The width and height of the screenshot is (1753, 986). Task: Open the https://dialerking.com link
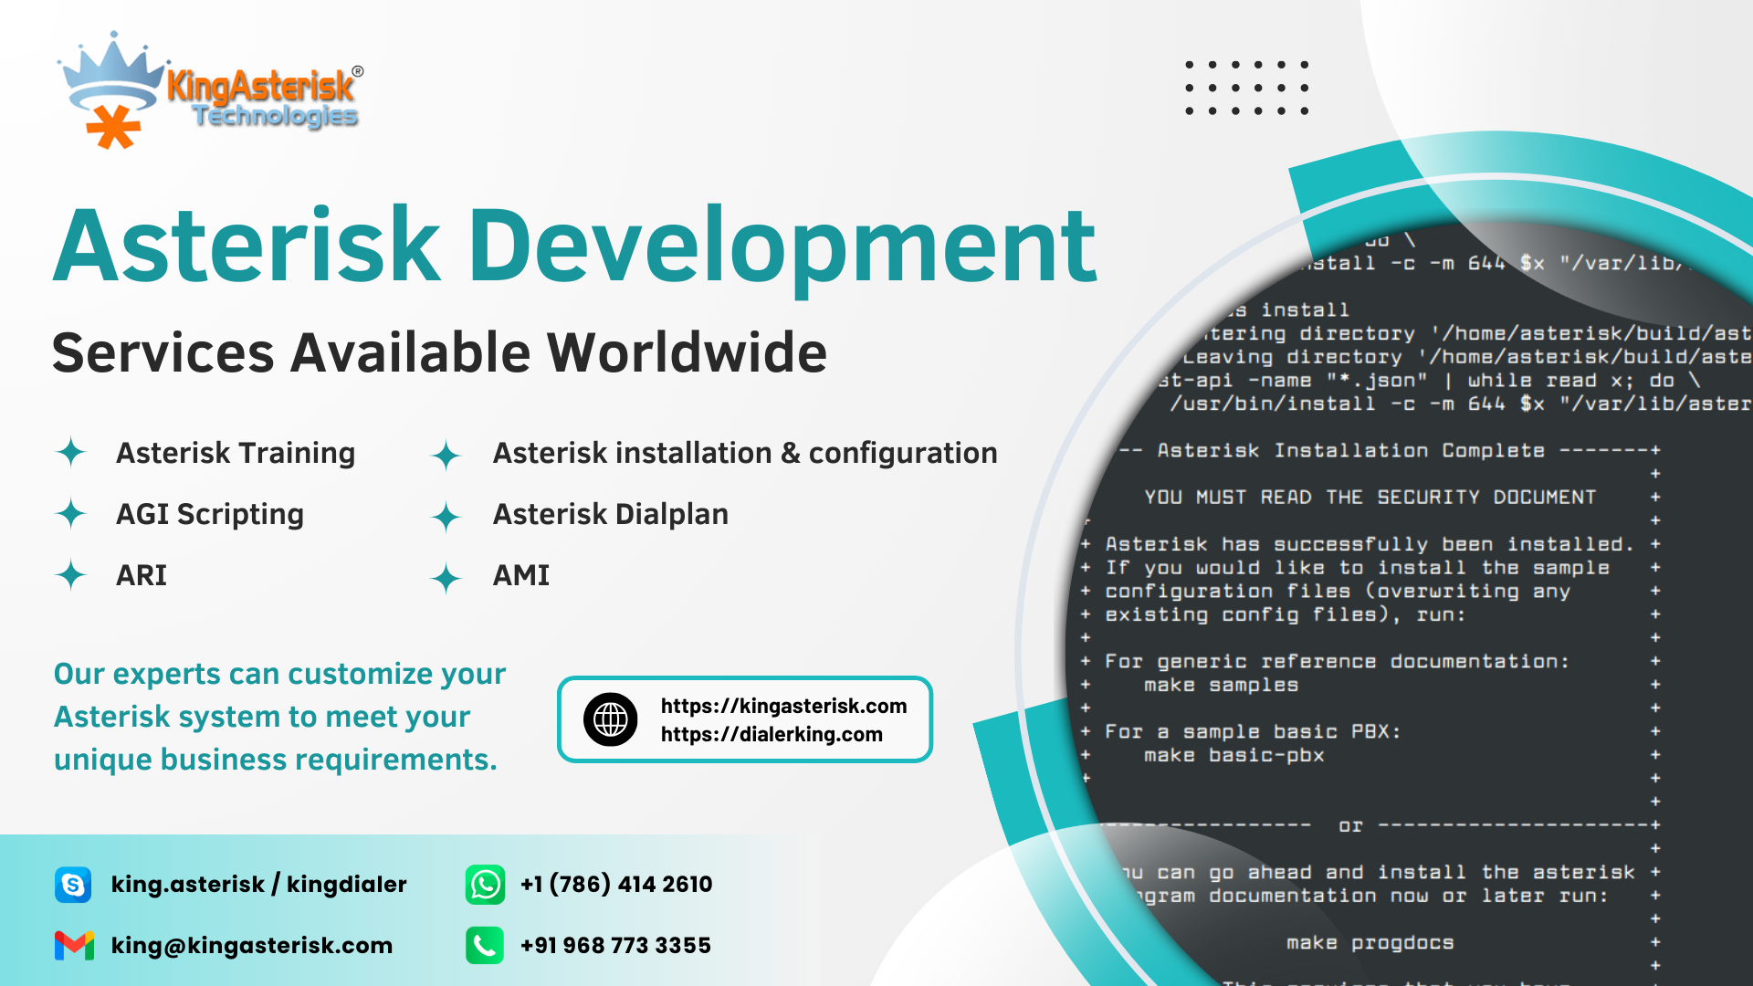[x=772, y=734]
